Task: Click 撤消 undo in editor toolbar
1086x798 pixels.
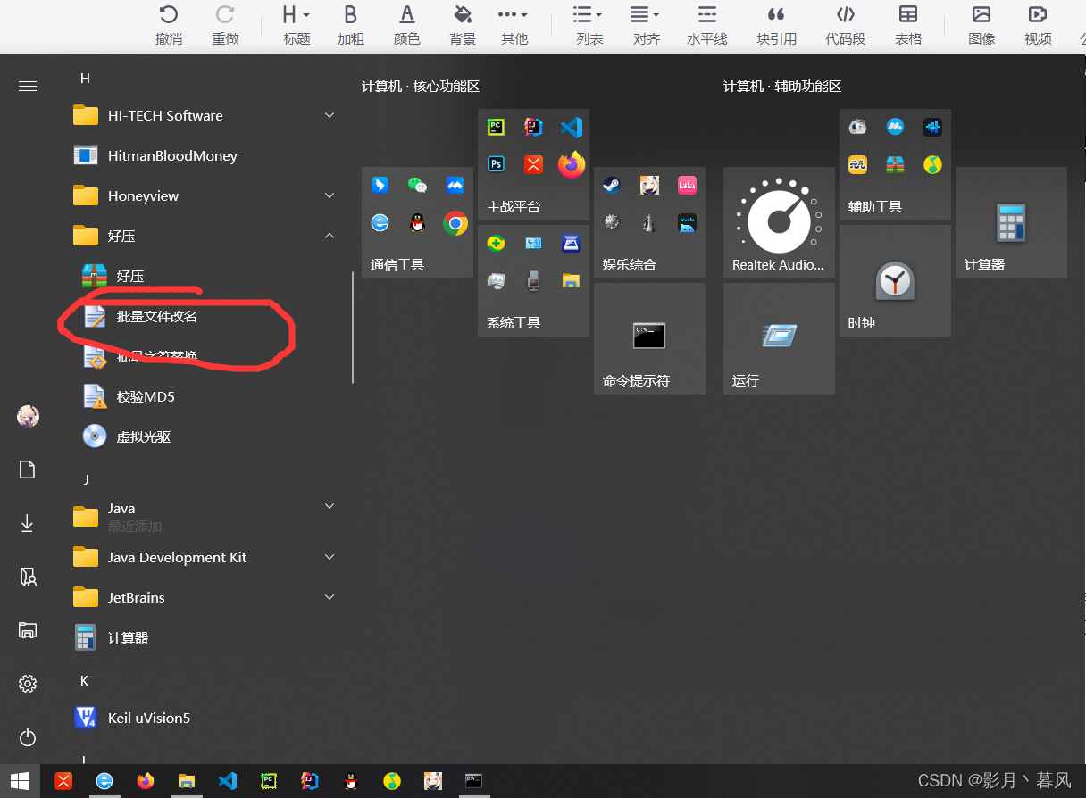Action: tap(169, 25)
